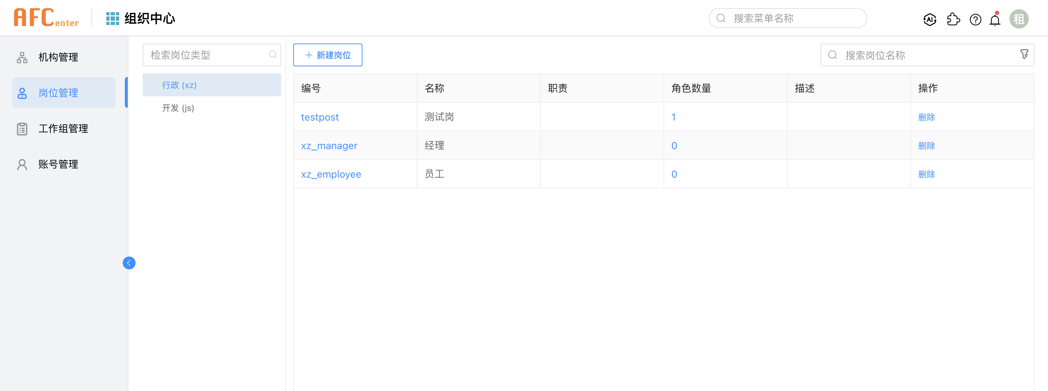The image size is (1048, 391).
Task: Open the xz_employee position link
Action: click(331, 174)
